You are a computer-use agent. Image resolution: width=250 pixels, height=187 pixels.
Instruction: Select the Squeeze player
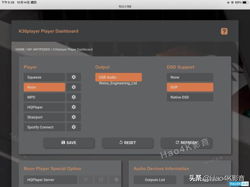44,77
